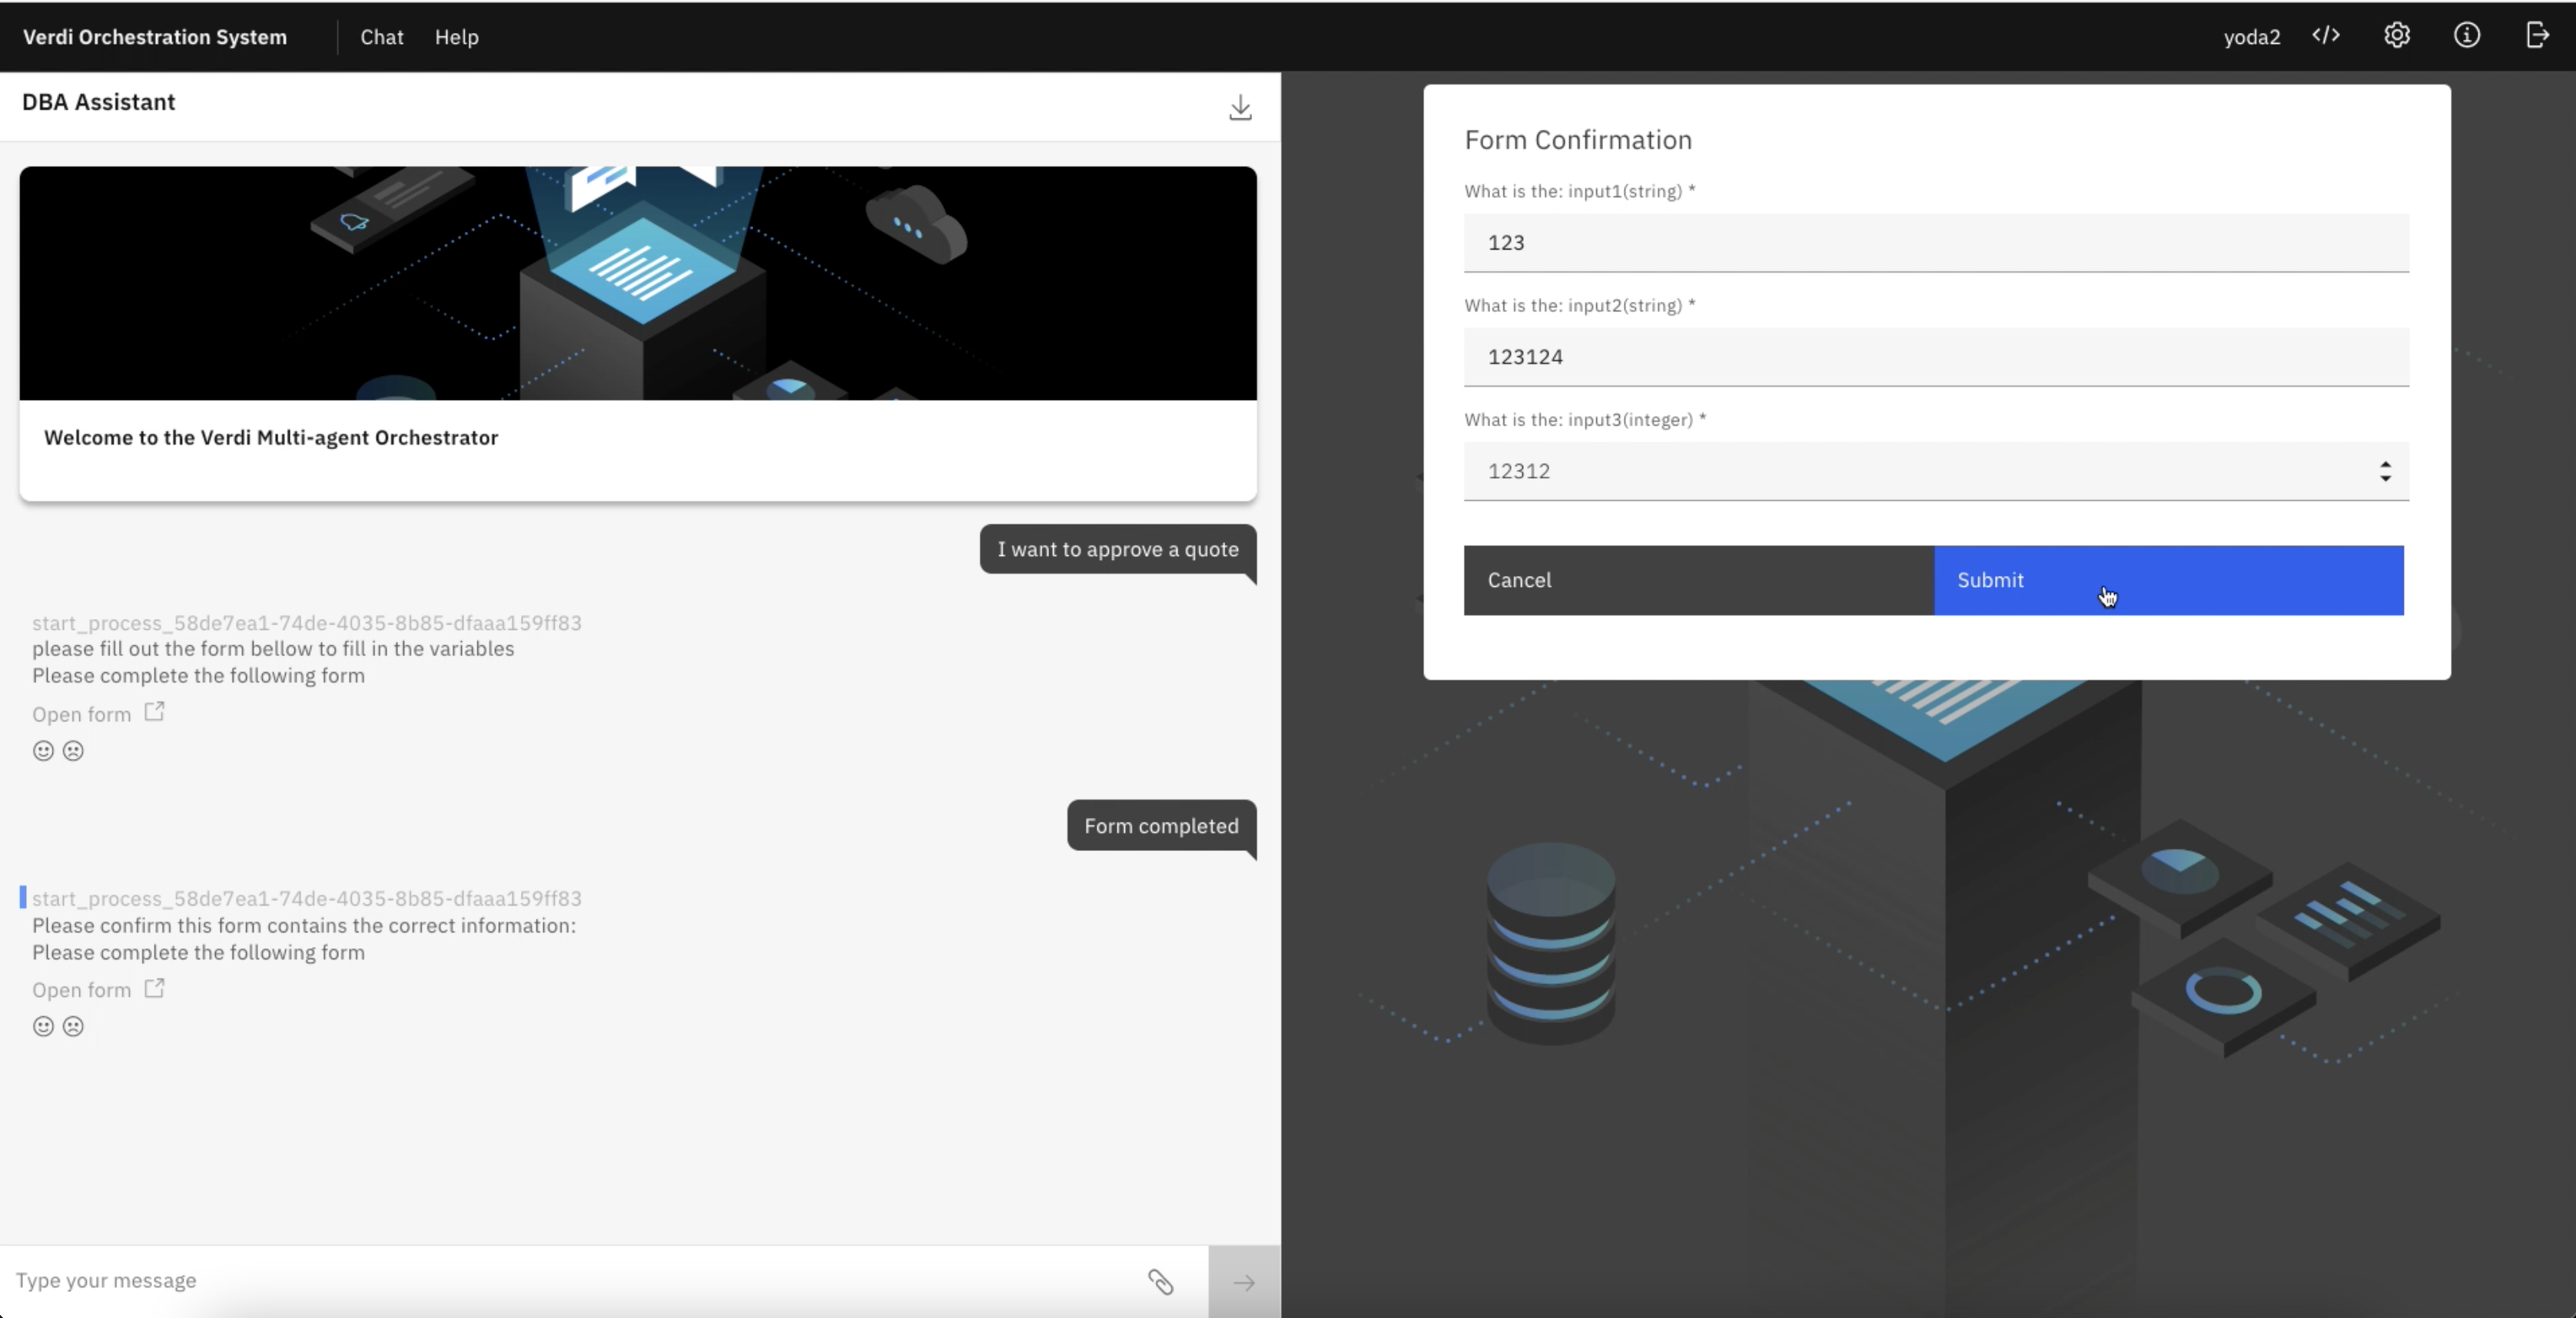Focus the input1 string field
The width and height of the screenshot is (2576, 1318).
(1935, 243)
